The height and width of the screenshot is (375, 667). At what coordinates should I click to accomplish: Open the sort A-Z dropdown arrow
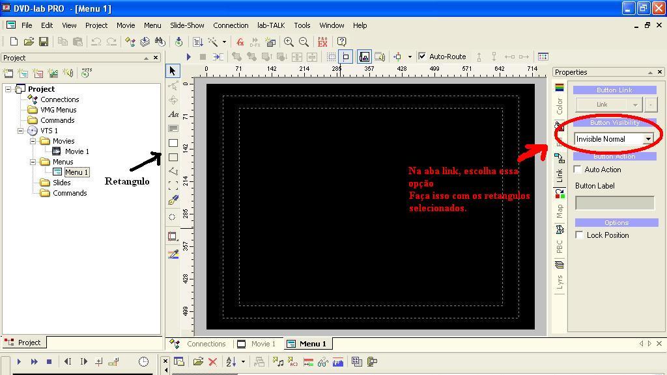pos(244,362)
